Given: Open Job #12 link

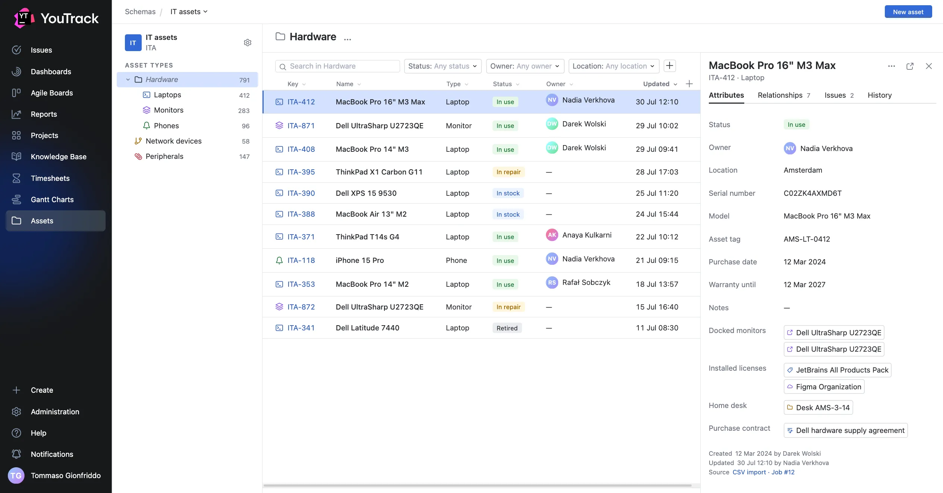Looking at the screenshot, I should click(783, 472).
